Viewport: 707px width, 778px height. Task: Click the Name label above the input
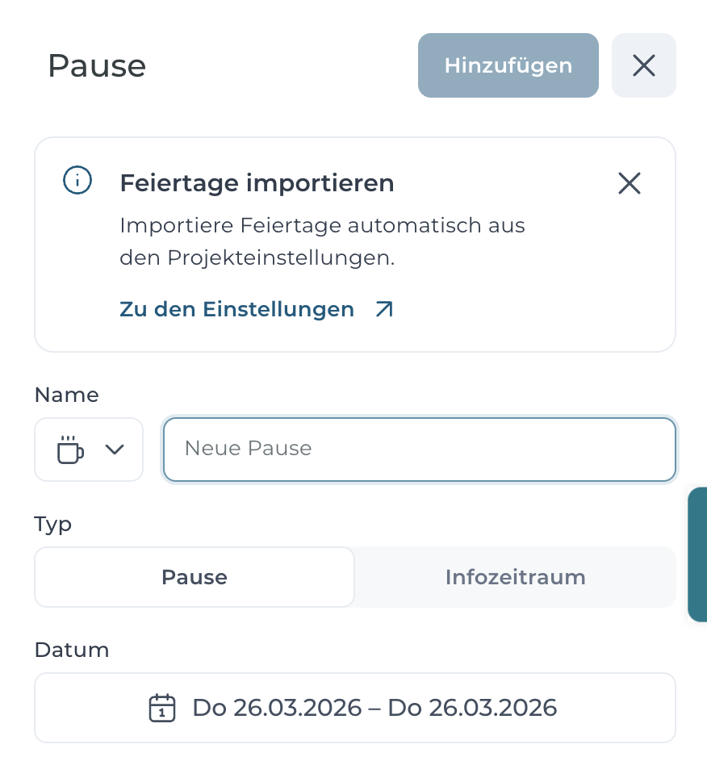[67, 395]
